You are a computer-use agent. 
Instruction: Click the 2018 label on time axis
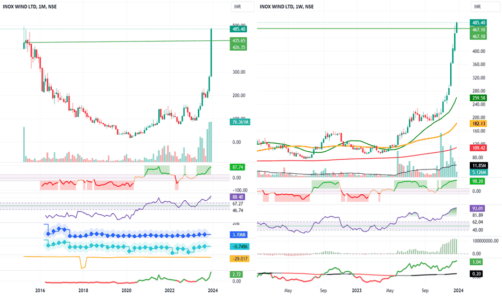pyautogui.click(x=83, y=291)
